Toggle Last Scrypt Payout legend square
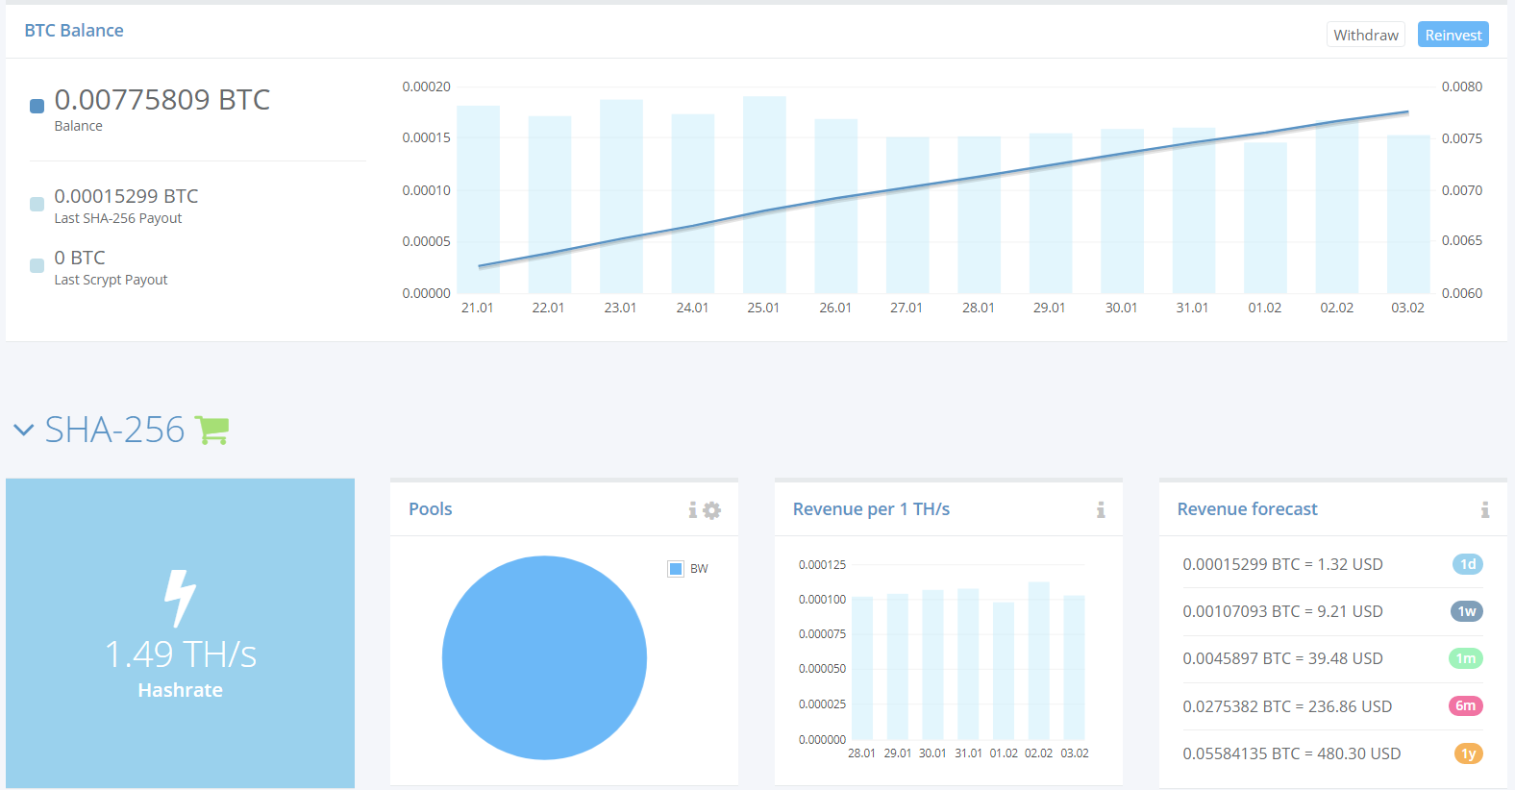Image resolution: width=1515 pixels, height=790 pixels. point(37,265)
